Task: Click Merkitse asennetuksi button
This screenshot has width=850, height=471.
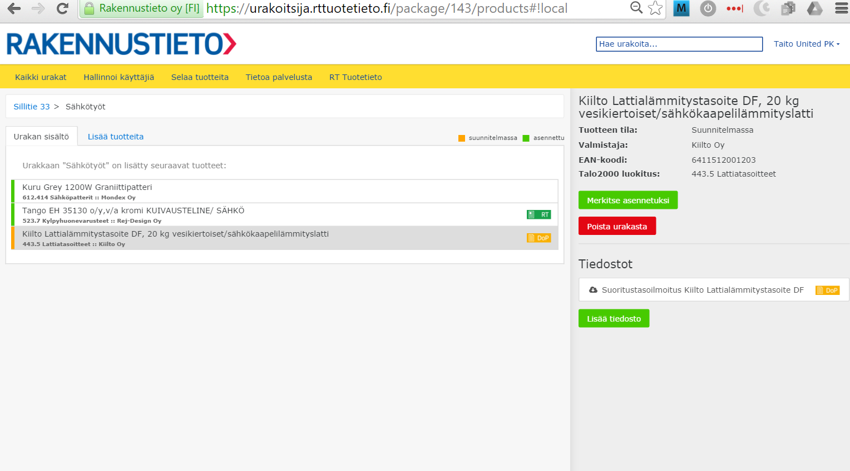Action: pos(628,200)
